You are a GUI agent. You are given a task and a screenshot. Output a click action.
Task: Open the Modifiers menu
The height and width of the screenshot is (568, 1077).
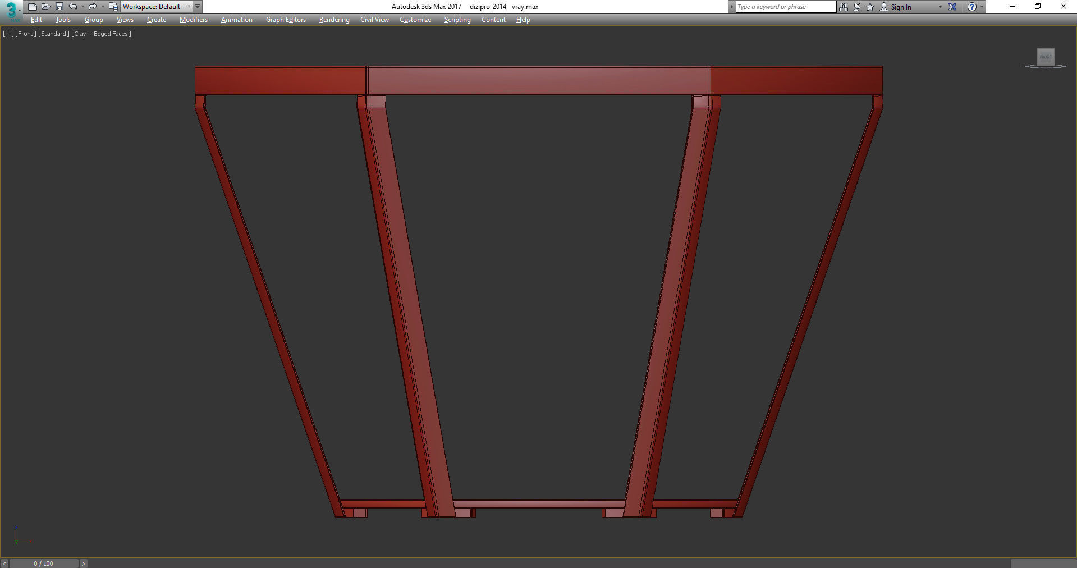coord(194,20)
